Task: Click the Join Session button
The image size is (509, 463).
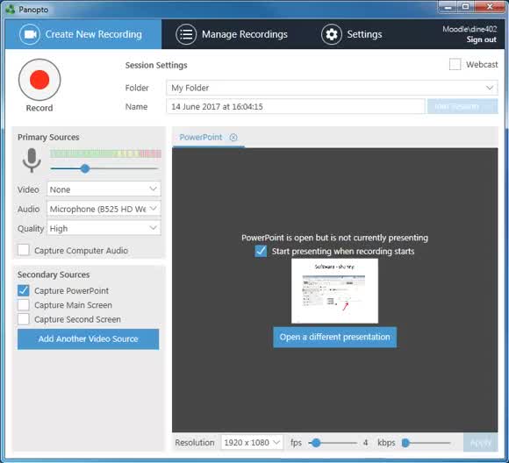Action: (462, 106)
